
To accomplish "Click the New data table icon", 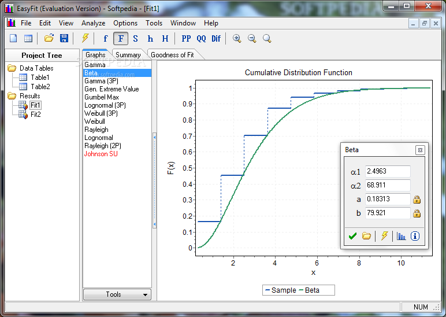I will pyautogui.click(x=28, y=38).
